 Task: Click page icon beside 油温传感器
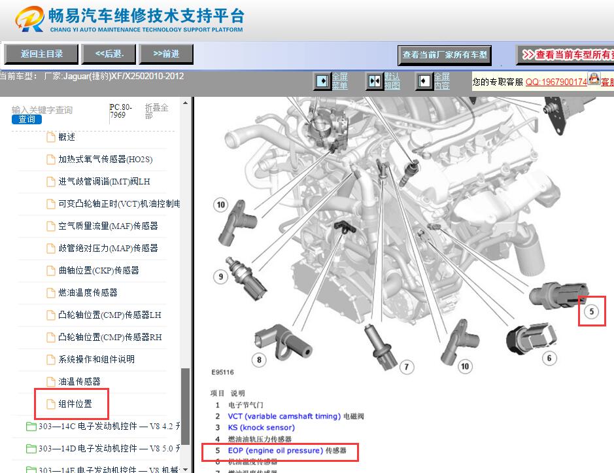[x=50, y=381]
